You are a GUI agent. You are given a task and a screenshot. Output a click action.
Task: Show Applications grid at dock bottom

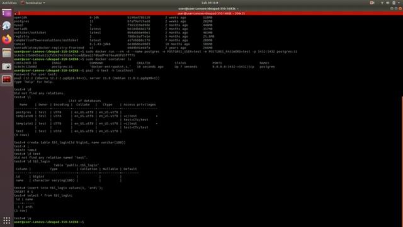point(7,220)
